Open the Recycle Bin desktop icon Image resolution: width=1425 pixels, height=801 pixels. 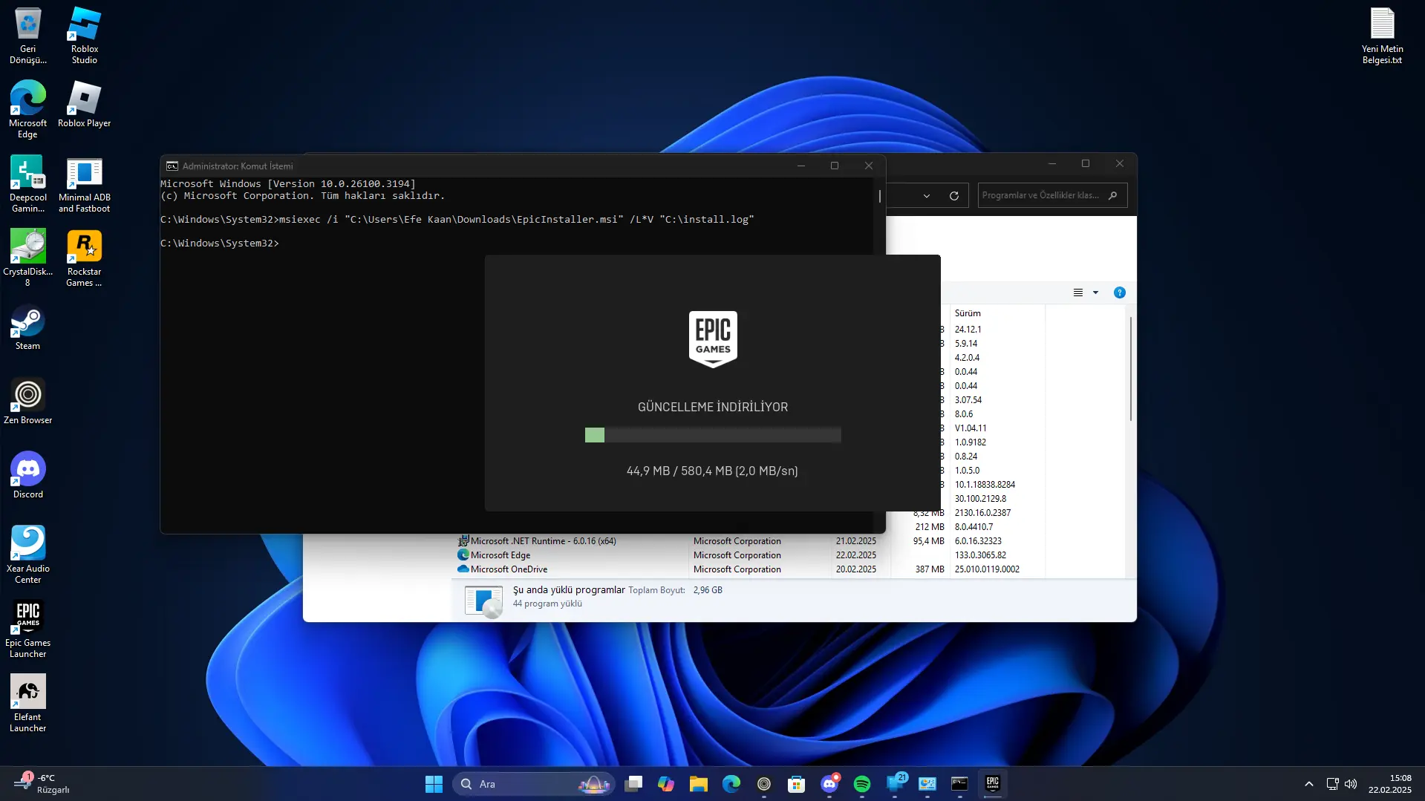point(27,36)
